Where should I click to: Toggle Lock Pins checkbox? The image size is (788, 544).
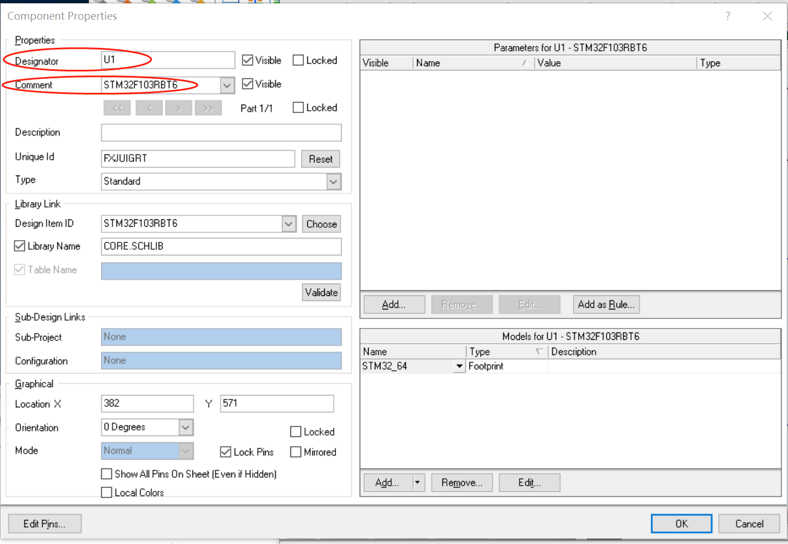tap(226, 452)
